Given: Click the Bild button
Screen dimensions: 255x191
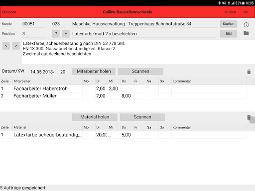Looking at the screenshot, I should point(229,34).
